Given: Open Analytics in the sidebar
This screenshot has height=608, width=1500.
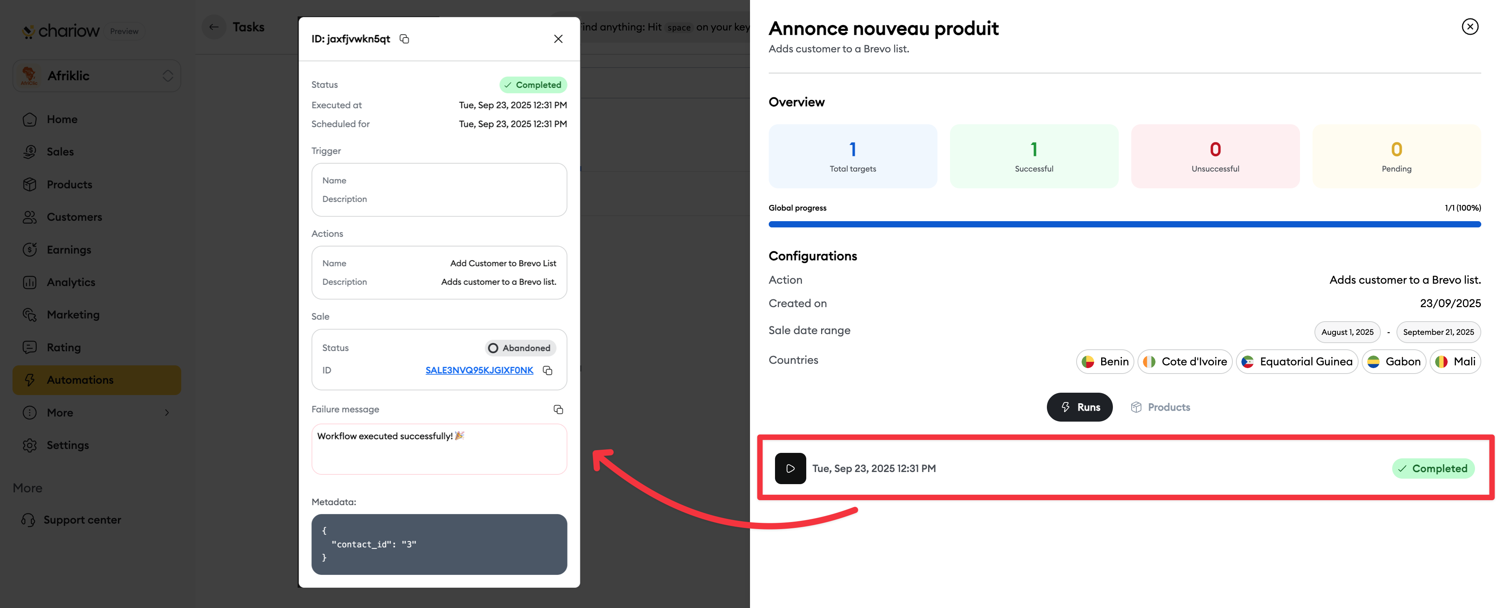Looking at the screenshot, I should point(96,283).
